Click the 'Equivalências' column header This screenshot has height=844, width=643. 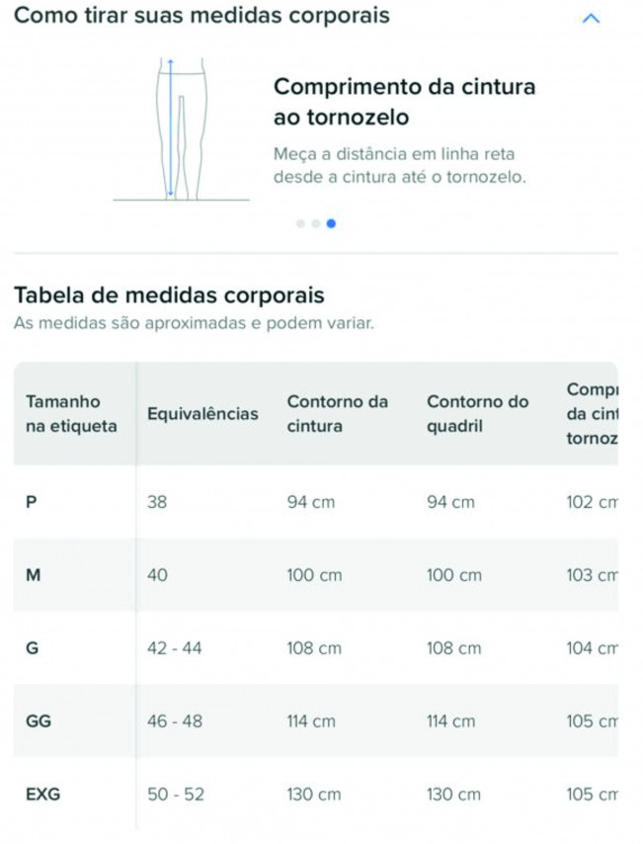pyautogui.click(x=202, y=414)
